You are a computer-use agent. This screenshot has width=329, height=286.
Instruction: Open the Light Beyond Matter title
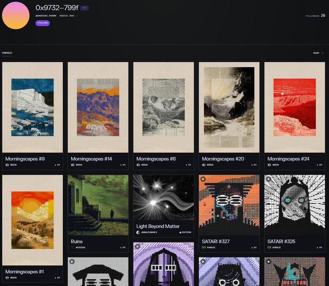click(158, 226)
